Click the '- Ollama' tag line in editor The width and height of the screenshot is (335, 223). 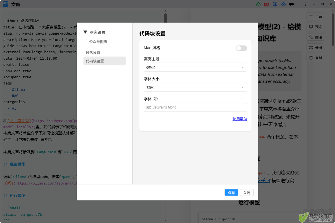coord(16,89)
